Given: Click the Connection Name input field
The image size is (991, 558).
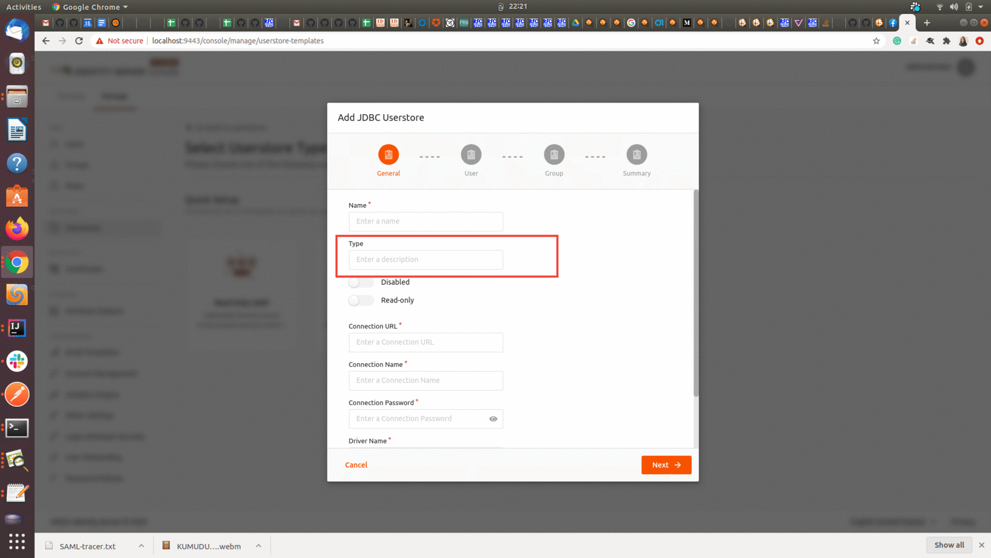Looking at the screenshot, I should [425, 381].
